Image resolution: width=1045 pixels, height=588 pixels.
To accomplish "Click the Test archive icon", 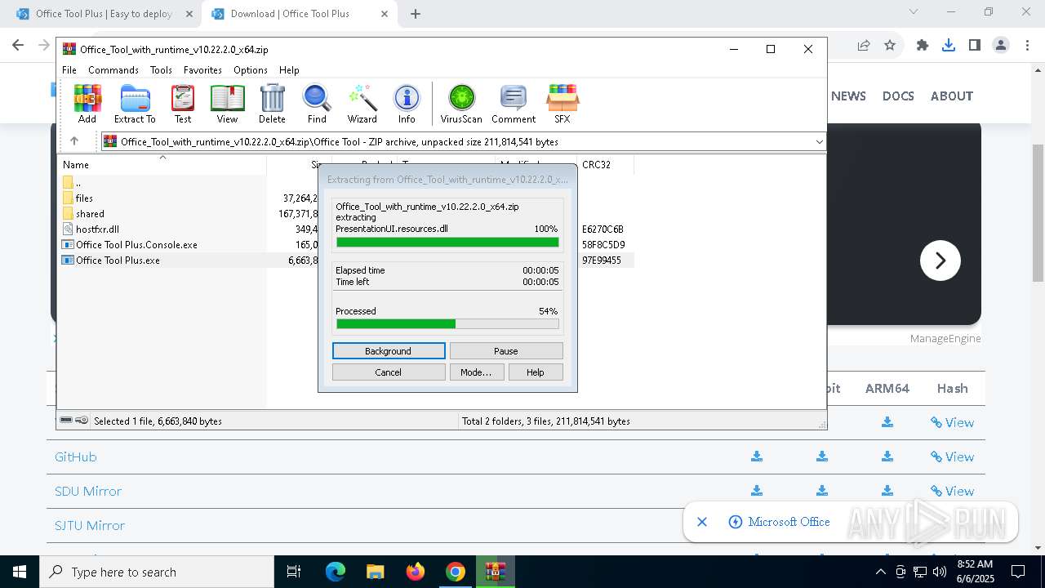I will pyautogui.click(x=183, y=104).
